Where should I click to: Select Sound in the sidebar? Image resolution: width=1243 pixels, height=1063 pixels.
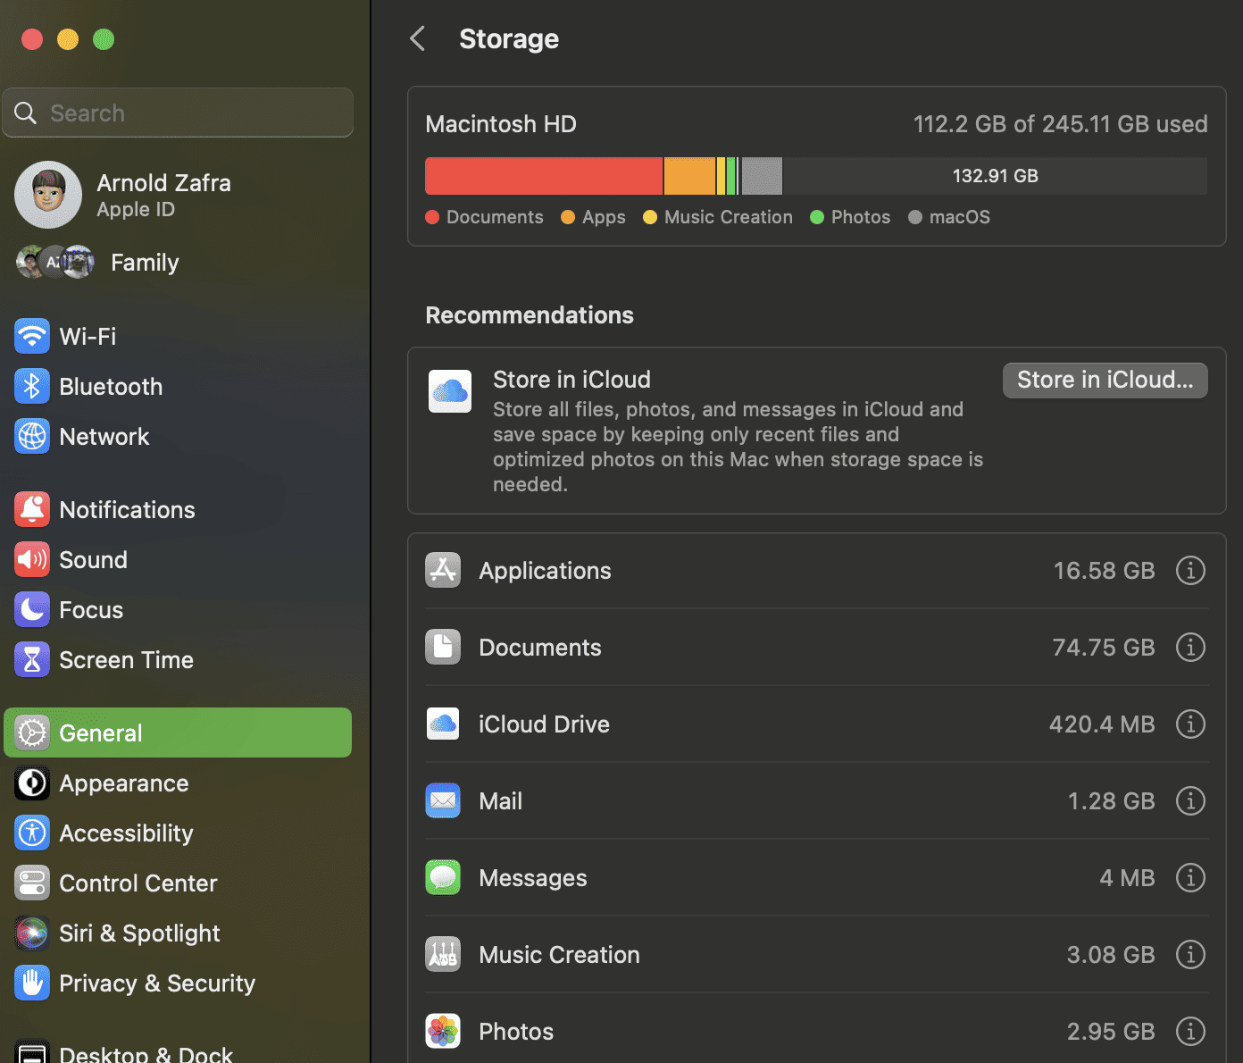(94, 559)
